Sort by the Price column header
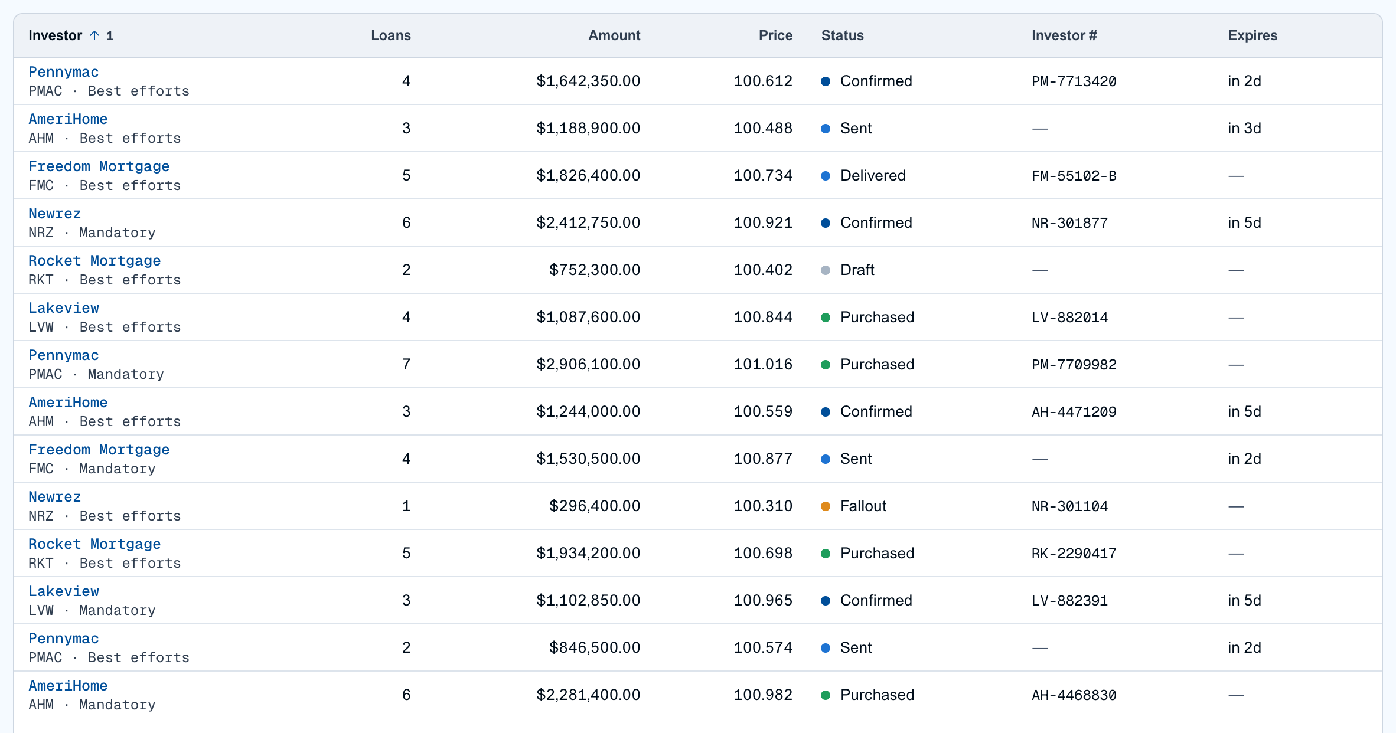 click(x=775, y=35)
